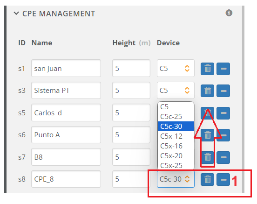Click the minus button in the B8 row
Image resolution: width=257 pixels, height=204 pixels.
223,157
